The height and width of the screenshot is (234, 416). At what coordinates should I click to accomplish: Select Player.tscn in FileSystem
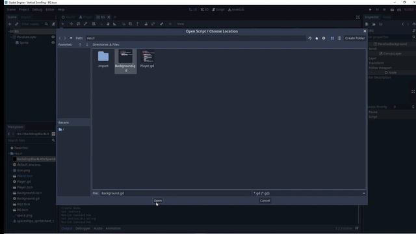[x=25, y=187]
